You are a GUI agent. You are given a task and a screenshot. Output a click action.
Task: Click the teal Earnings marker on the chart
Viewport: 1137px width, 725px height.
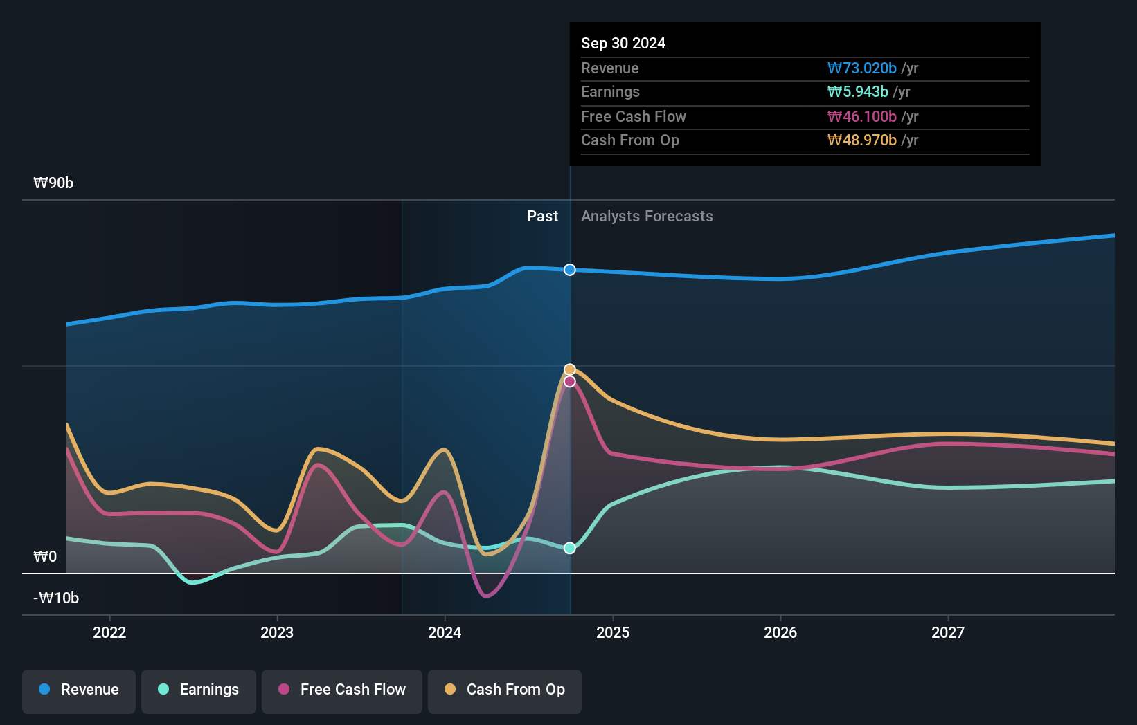click(569, 548)
